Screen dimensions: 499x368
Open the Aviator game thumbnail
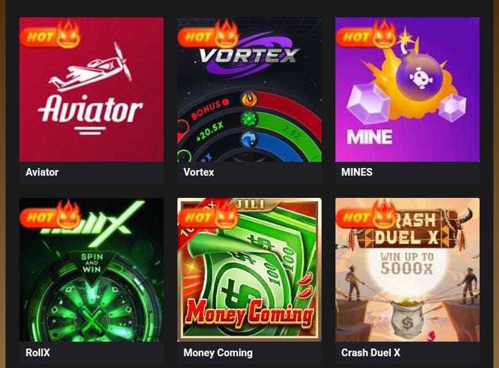tap(91, 90)
